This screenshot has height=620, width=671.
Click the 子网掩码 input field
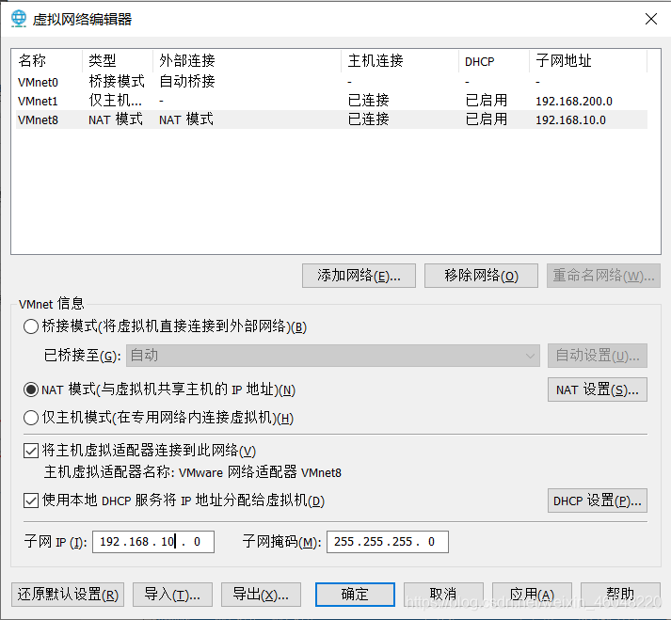[x=388, y=542]
